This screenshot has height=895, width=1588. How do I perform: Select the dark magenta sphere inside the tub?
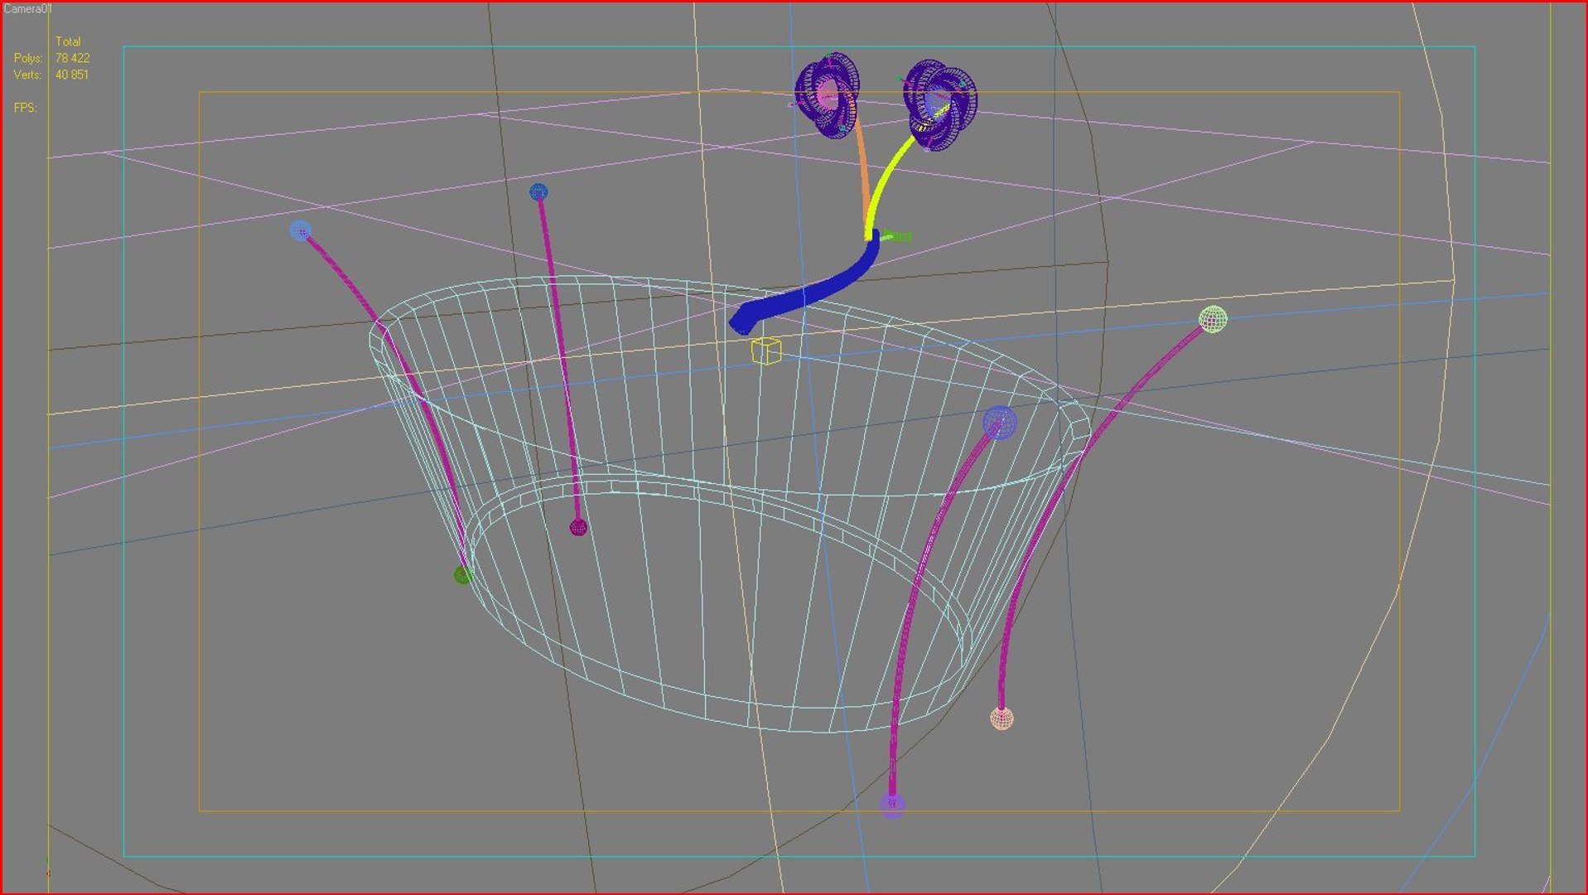click(578, 527)
